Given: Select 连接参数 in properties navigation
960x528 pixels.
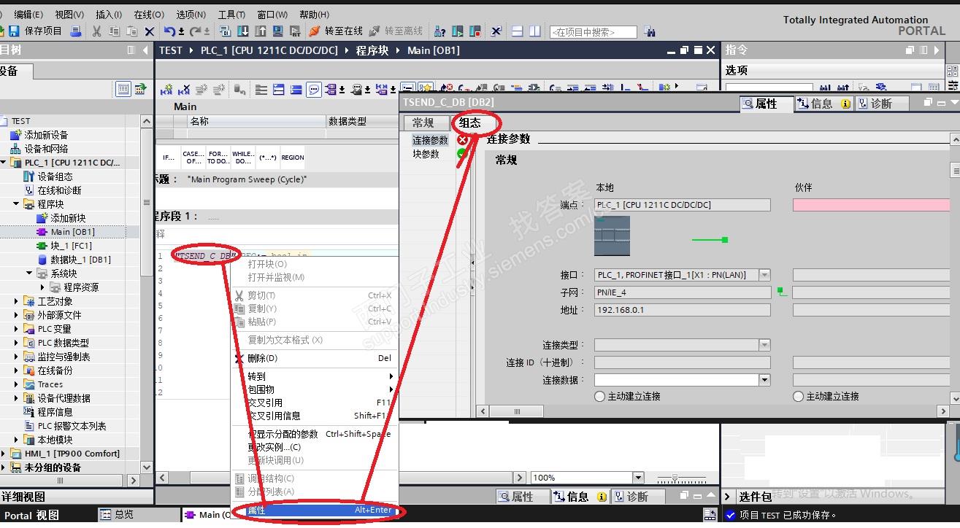Looking at the screenshot, I should 430,140.
